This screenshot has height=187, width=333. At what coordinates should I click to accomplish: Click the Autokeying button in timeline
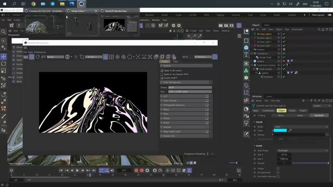point(142,170)
